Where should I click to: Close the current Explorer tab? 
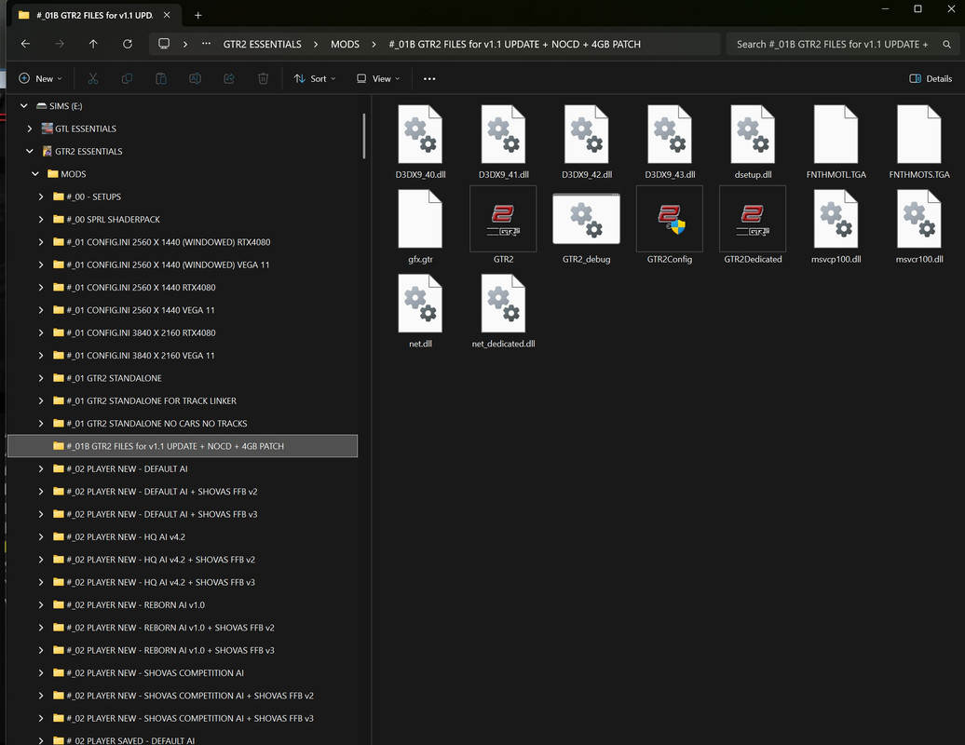[x=167, y=15]
